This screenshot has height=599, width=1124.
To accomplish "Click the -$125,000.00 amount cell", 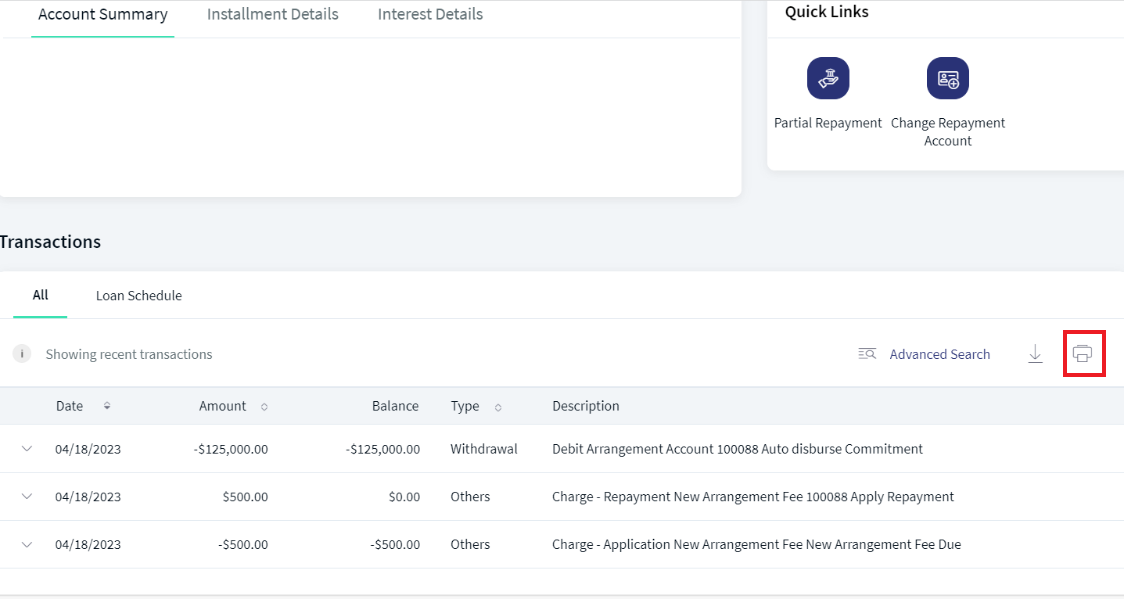I will (x=231, y=449).
